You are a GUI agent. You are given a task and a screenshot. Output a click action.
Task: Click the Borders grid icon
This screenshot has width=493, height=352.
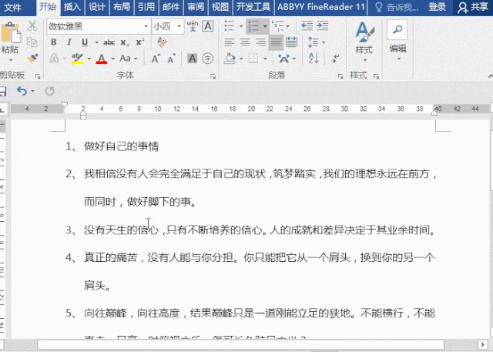click(253, 59)
